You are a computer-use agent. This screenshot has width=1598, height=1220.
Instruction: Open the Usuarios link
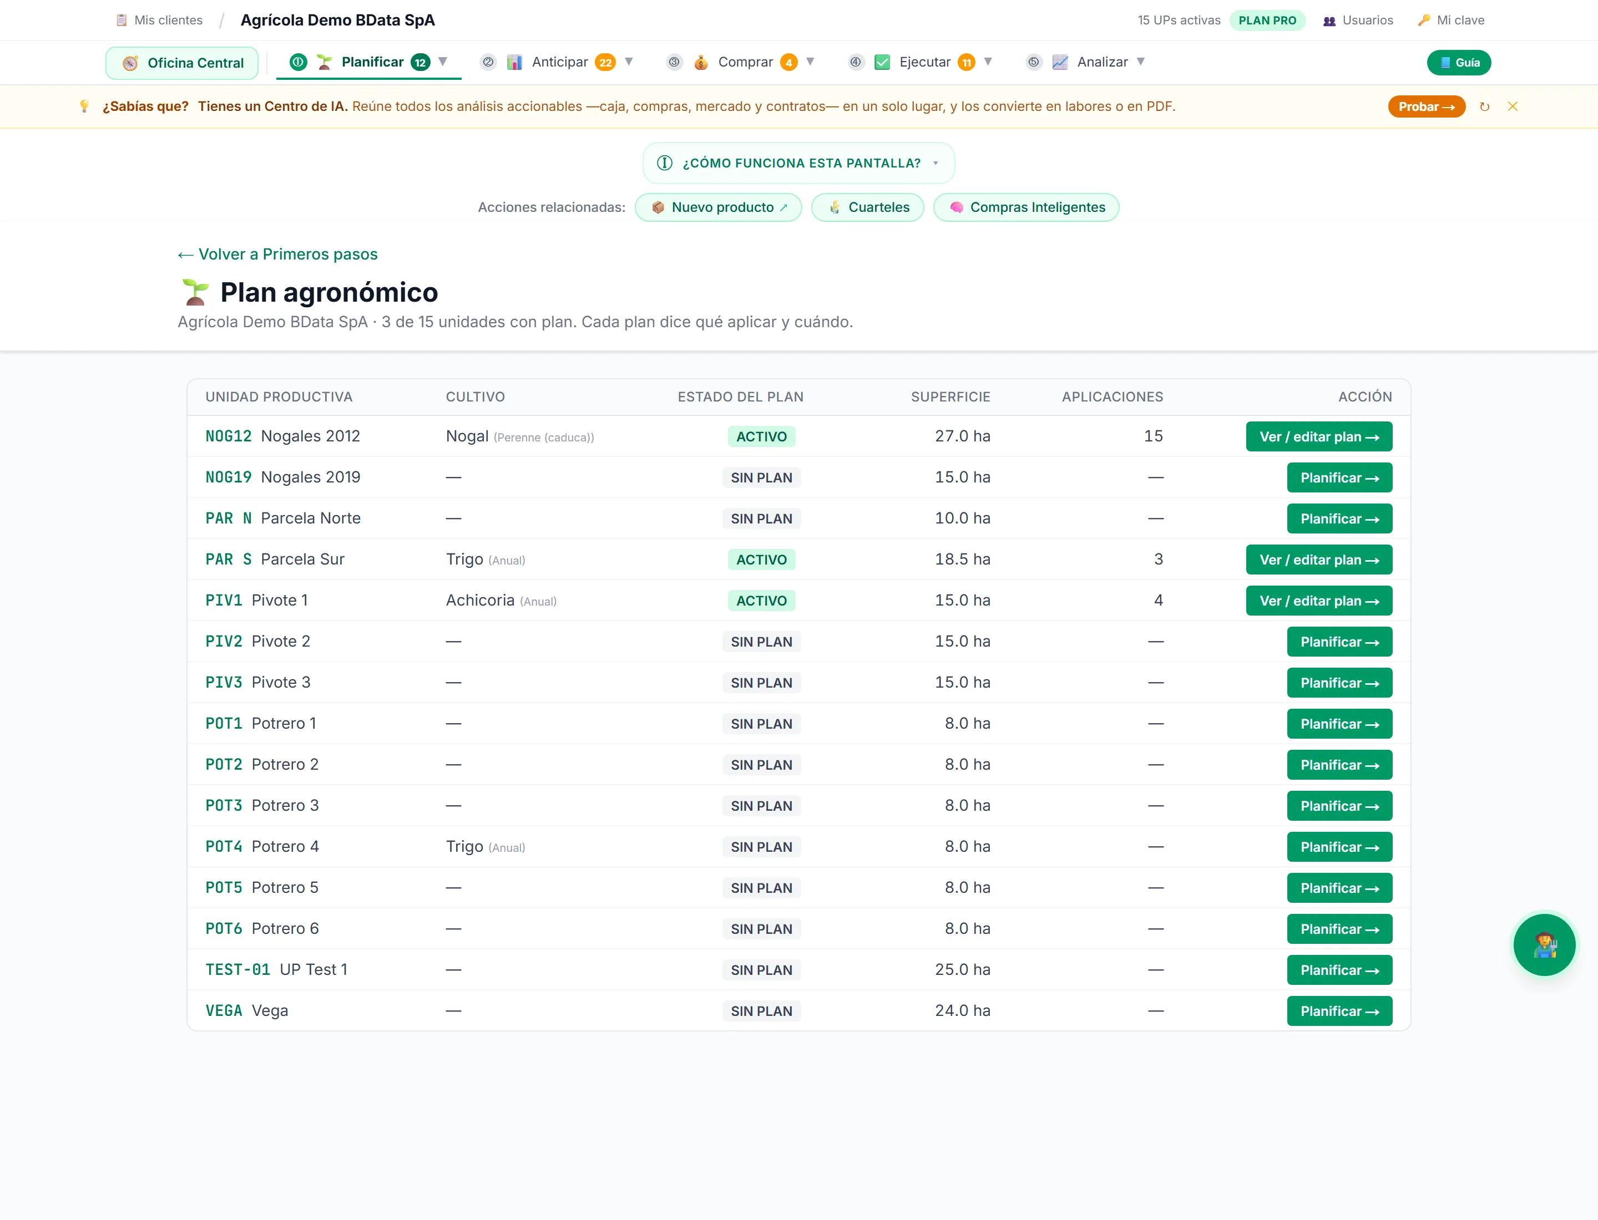[x=1357, y=21]
